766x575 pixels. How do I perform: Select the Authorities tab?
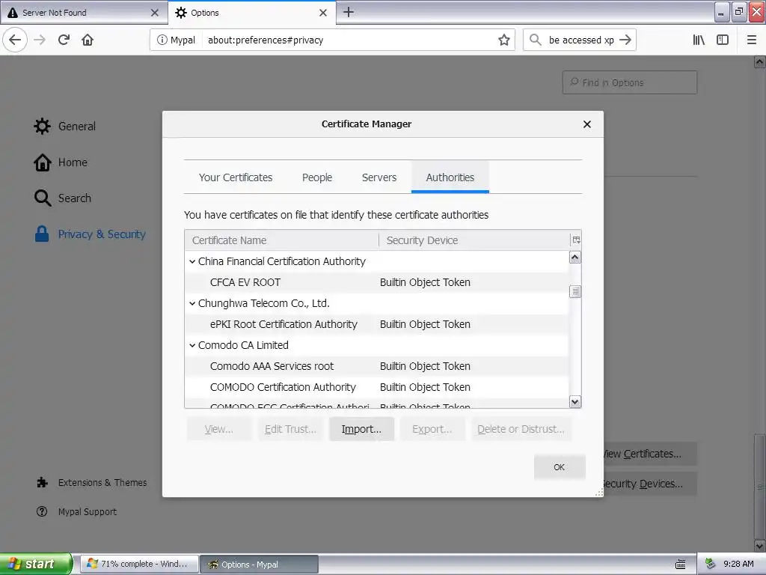click(450, 177)
